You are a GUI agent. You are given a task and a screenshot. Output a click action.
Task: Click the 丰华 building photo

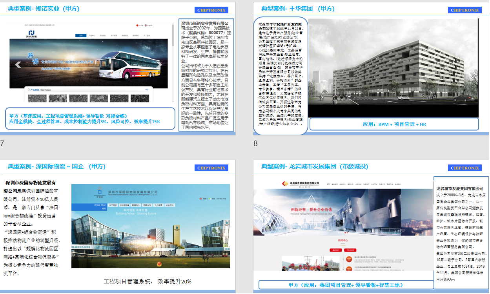click(x=393, y=68)
